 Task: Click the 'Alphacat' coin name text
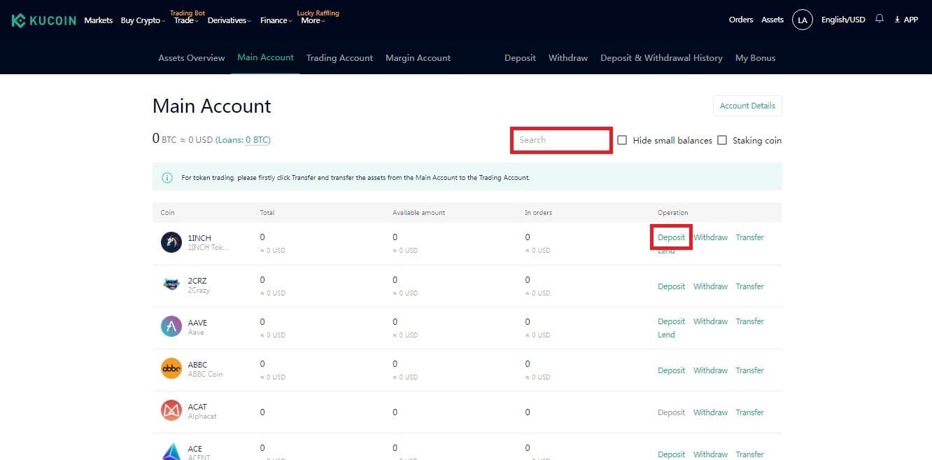(202, 417)
